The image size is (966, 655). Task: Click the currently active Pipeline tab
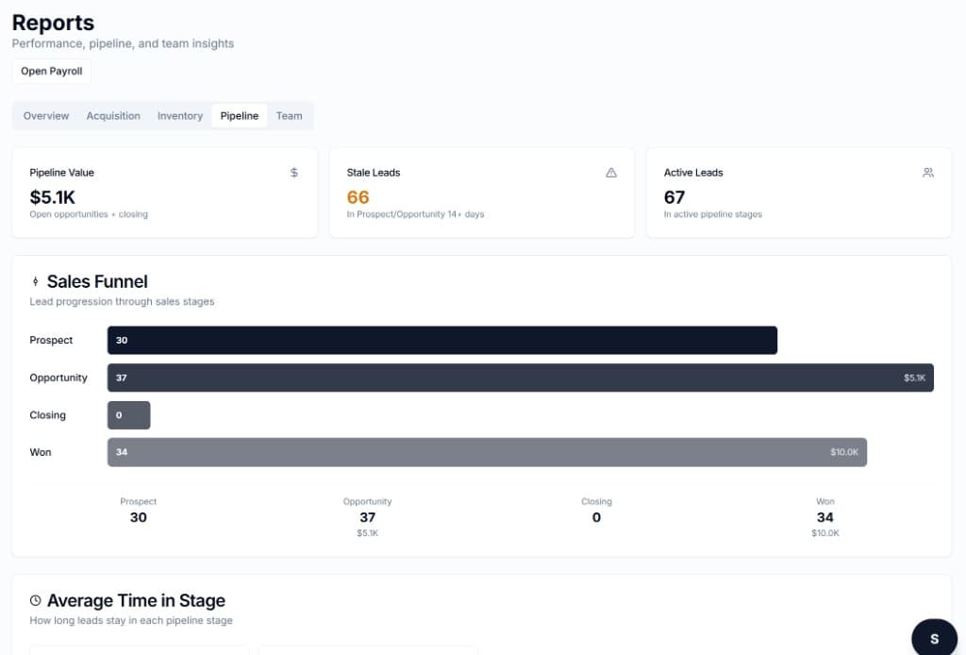click(x=239, y=115)
